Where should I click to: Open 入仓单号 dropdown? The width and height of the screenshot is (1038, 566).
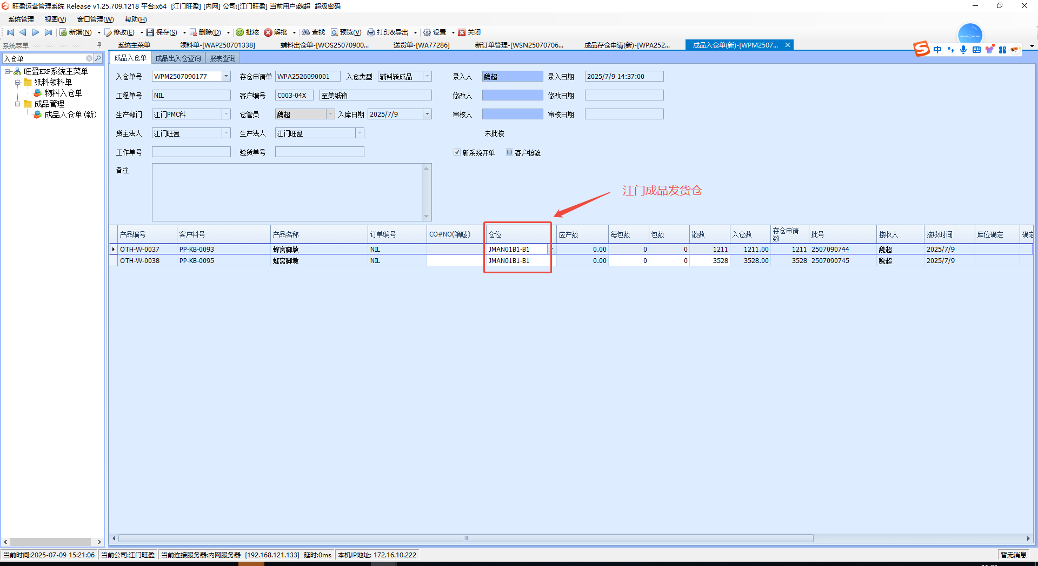(x=227, y=76)
